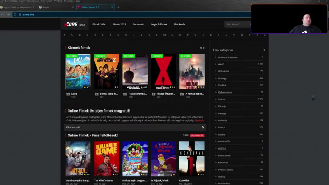This screenshot has height=185, width=329.
Task: Open the Misztikus category link
Action: (223, 162)
